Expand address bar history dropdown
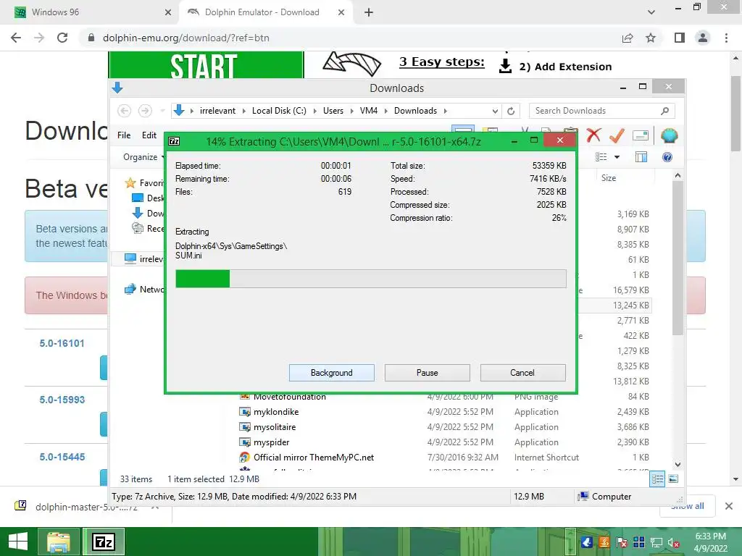The width and height of the screenshot is (742, 556). (495, 111)
